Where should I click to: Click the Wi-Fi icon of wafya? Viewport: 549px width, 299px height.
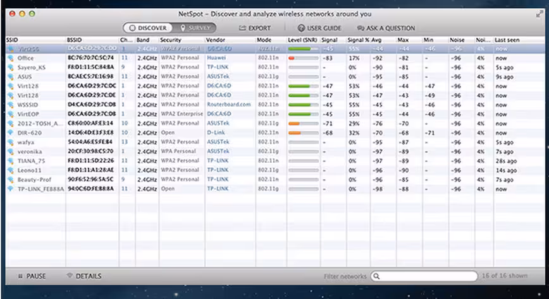pos(11,142)
